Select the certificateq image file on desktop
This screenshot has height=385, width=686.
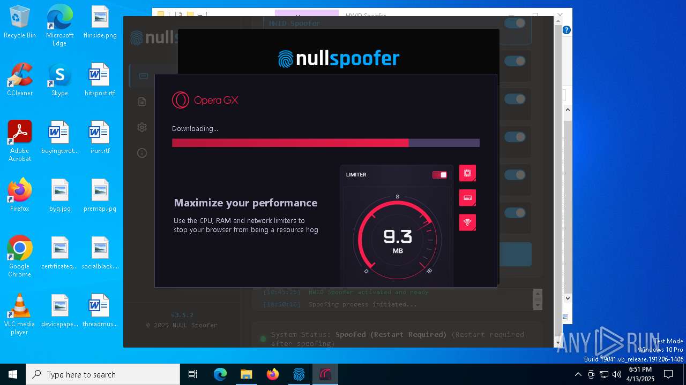coord(59,253)
